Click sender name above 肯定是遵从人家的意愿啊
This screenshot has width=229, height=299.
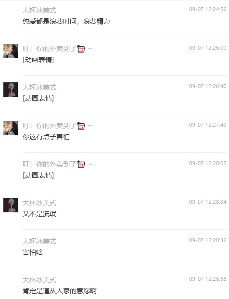pyautogui.click(x=39, y=280)
